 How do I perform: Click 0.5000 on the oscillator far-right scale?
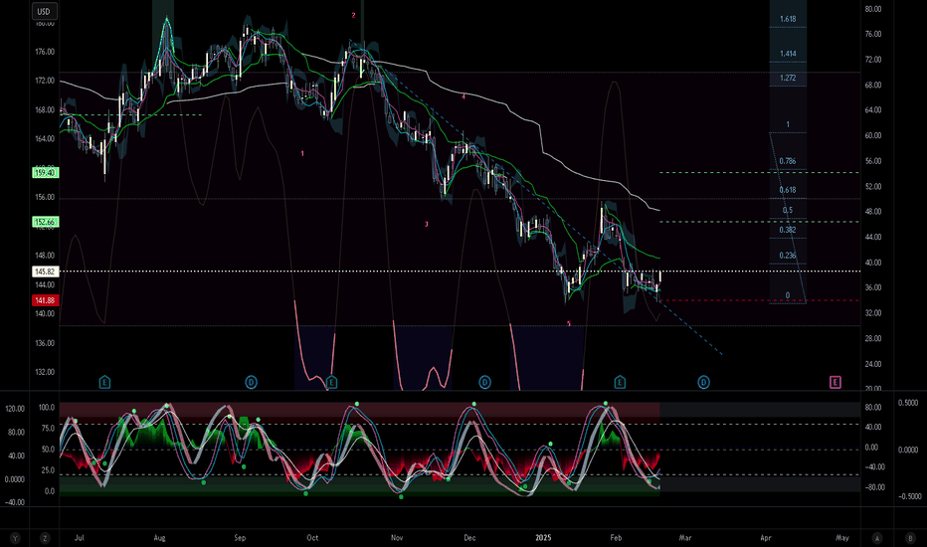908,403
